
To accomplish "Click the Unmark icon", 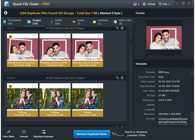I will [24, 132].
